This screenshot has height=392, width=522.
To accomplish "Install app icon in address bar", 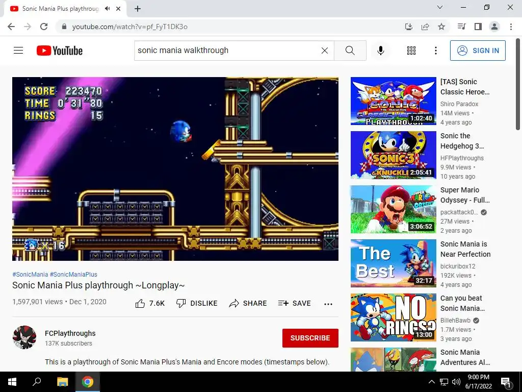I will coord(409,27).
